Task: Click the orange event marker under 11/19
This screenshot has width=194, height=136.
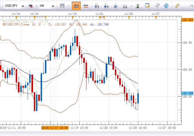Action: click(x=73, y=17)
